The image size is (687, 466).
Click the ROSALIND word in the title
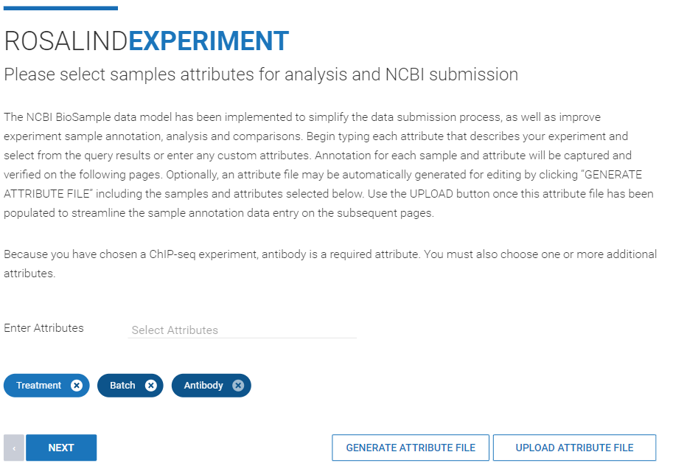[66, 41]
